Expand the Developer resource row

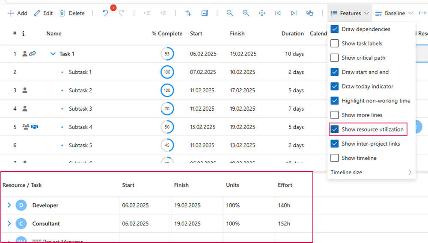(x=9, y=205)
